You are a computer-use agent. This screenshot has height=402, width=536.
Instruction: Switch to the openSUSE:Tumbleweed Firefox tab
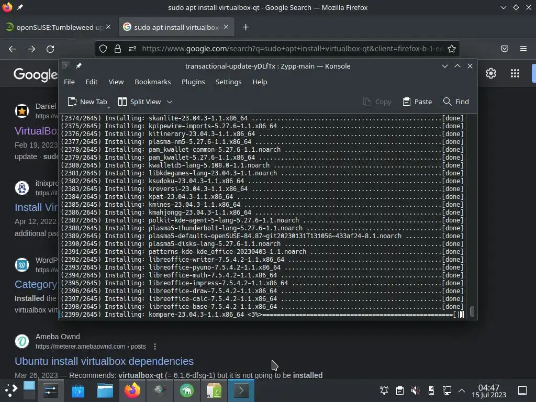(58, 27)
